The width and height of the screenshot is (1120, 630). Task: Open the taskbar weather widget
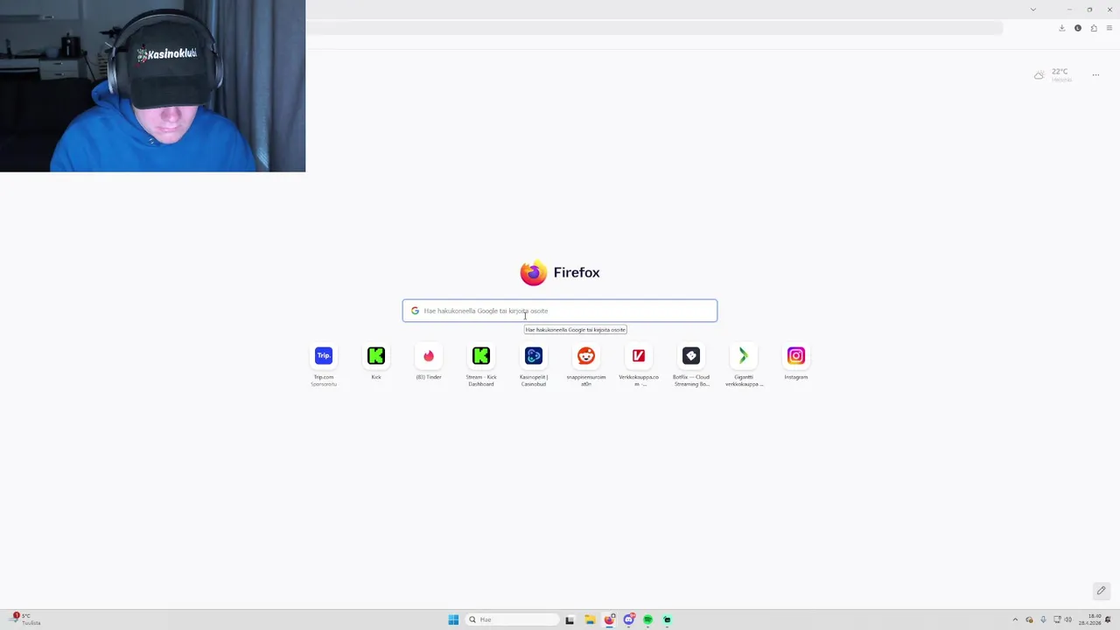tap(24, 619)
